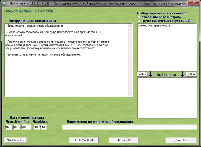The width and height of the screenshot is (201, 147).
Task: Click the right blue down arrow near Выбранные
Action: pos(182,74)
